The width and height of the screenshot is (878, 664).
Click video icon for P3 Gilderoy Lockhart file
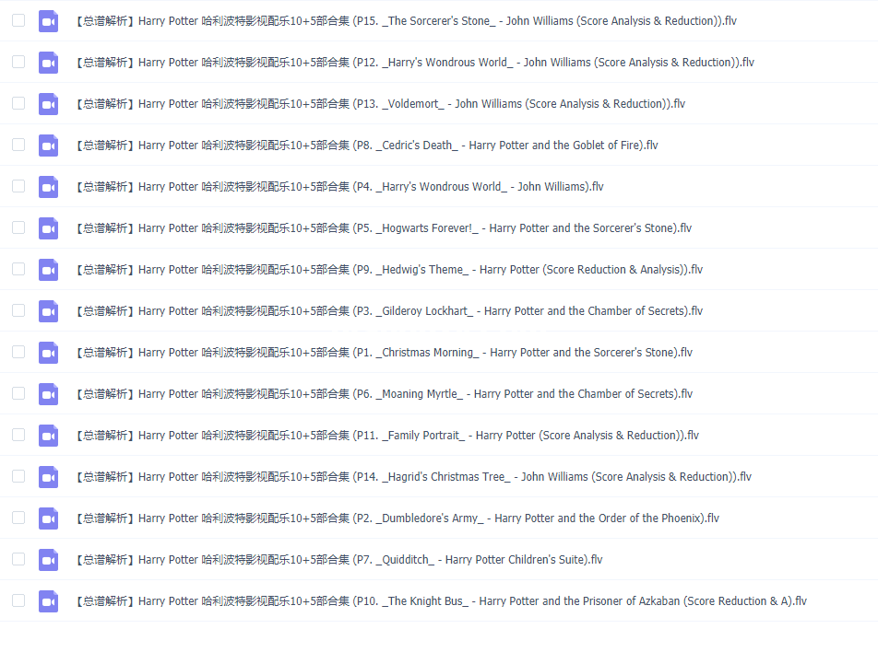click(x=48, y=310)
